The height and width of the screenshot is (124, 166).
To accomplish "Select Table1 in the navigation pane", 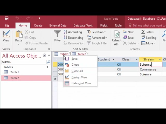I will (x=26, y=72).
